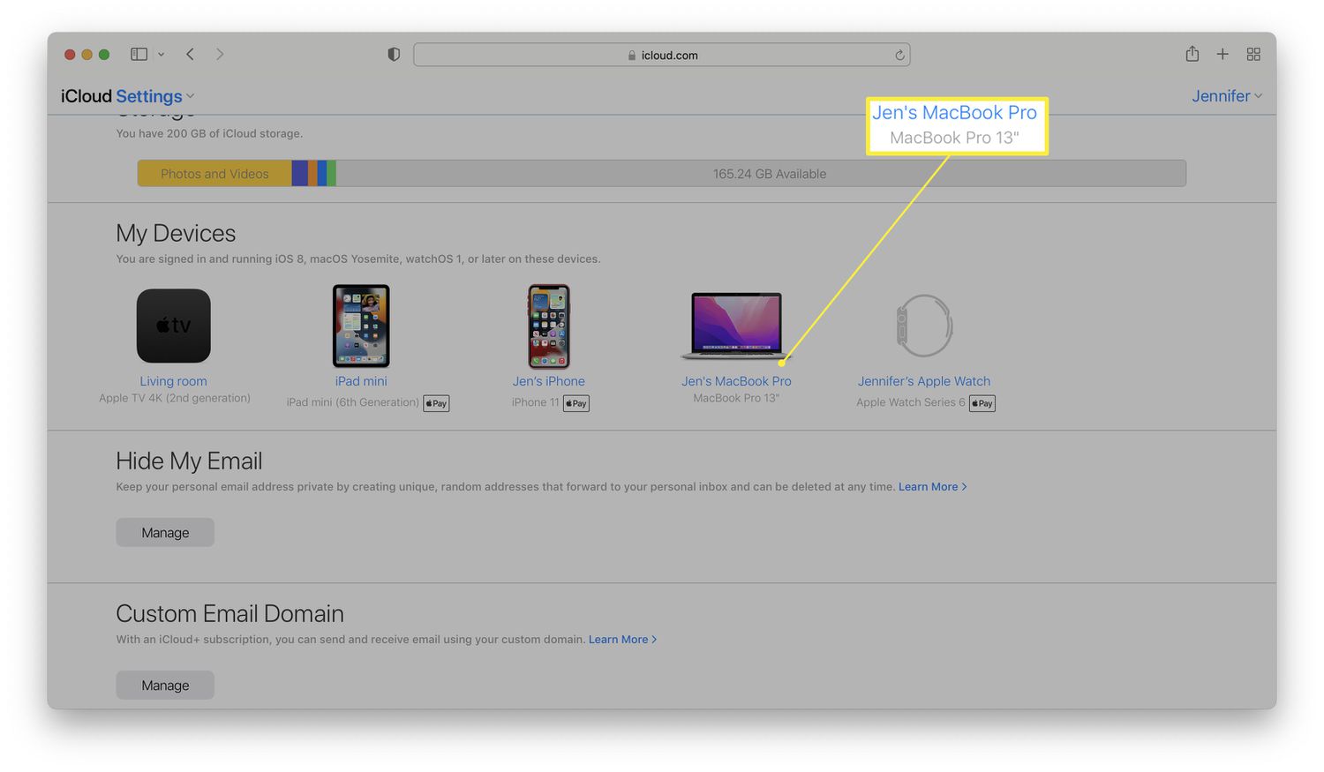Click the Safari sidebar toggle icon
Image resolution: width=1324 pixels, height=772 pixels.
coord(139,55)
